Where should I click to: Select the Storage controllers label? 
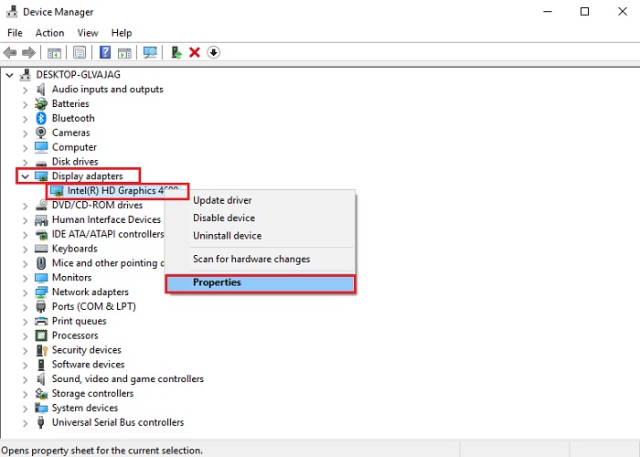coord(92,393)
